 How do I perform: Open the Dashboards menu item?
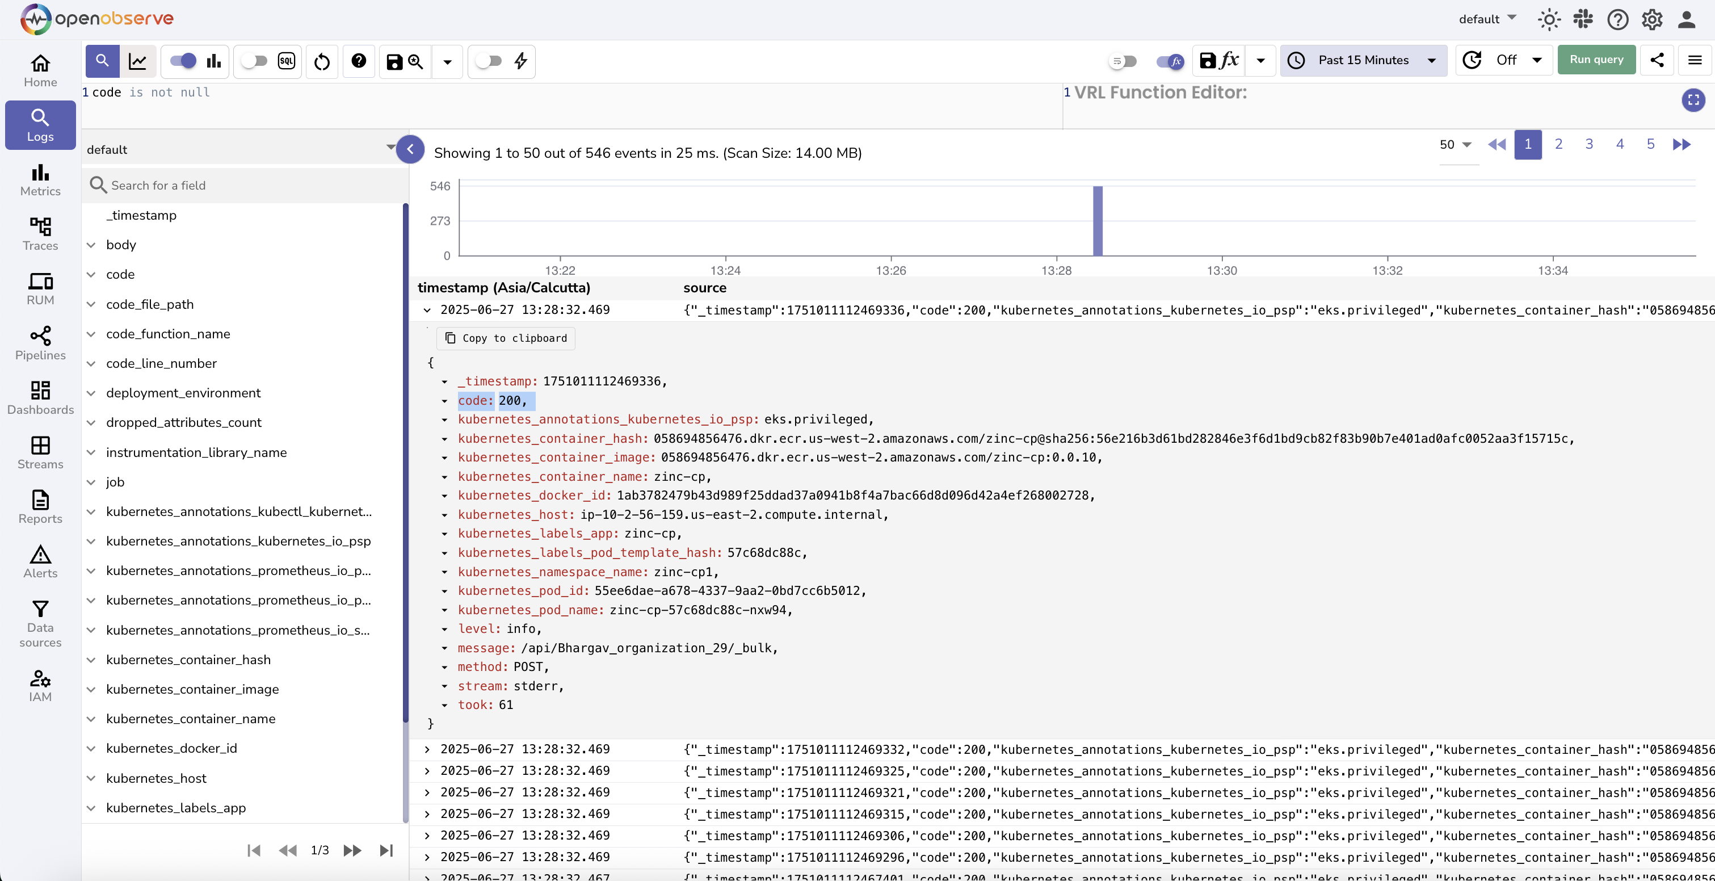(x=40, y=397)
